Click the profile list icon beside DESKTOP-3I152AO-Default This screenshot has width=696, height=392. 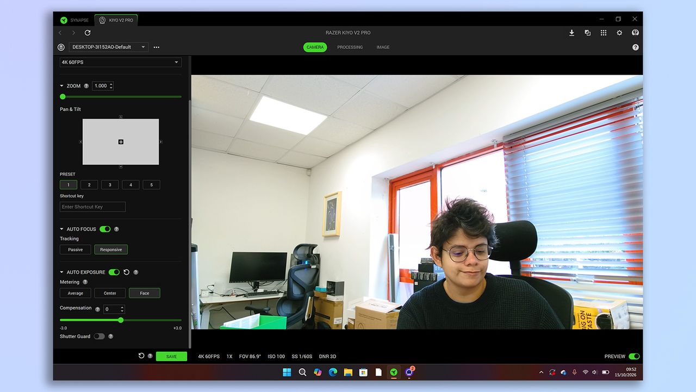(x=61, y=47)
